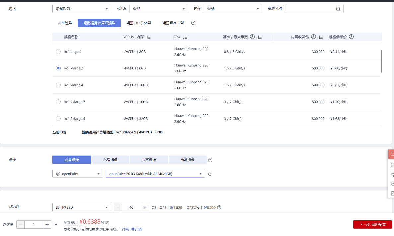
Task: Select the 共享镜像 image tab
Action: pyautogui.click(x=149, y=160)
